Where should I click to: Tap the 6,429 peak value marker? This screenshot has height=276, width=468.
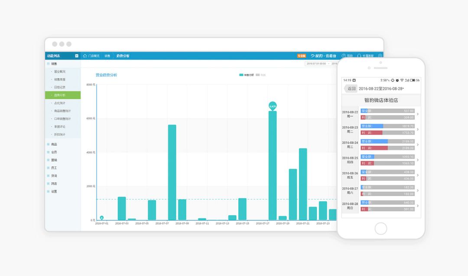[x=273, y=106]
